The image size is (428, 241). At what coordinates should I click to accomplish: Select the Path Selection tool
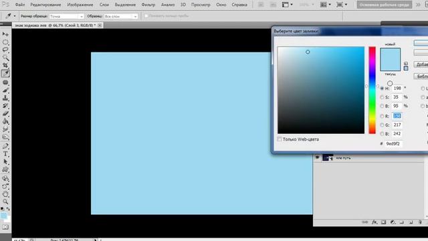click(x=5, y=162)
